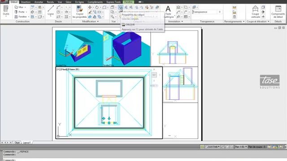Open the Coupe verticale section tool
The width and height of the screenshot is (287, 161).
coord(255,12)
